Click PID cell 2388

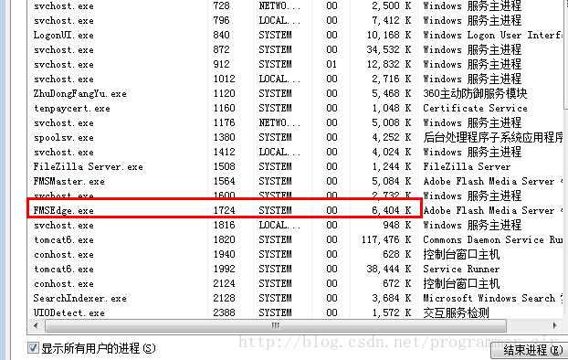[x=224, y=312]
